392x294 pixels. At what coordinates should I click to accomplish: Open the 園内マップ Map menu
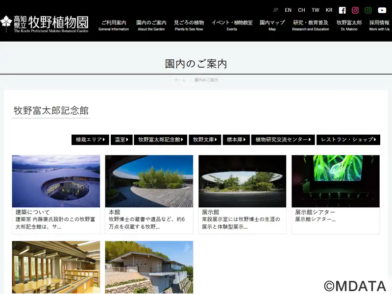tap(272, 25)
